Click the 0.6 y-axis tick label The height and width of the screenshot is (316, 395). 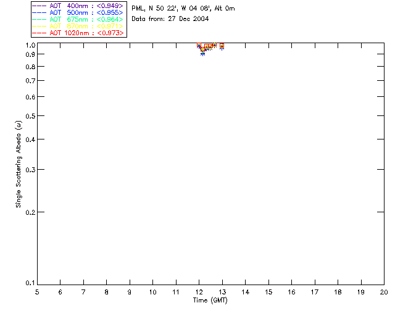click(x=30, y=97)
